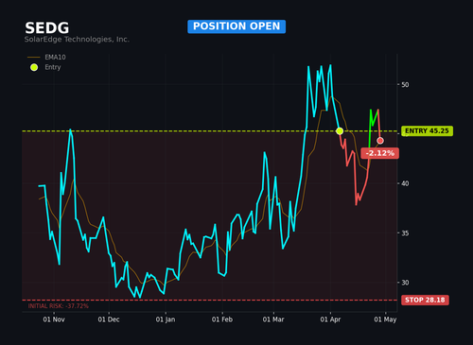
Task: Click the 01 Apr axis label
Action: pos(330,319)
